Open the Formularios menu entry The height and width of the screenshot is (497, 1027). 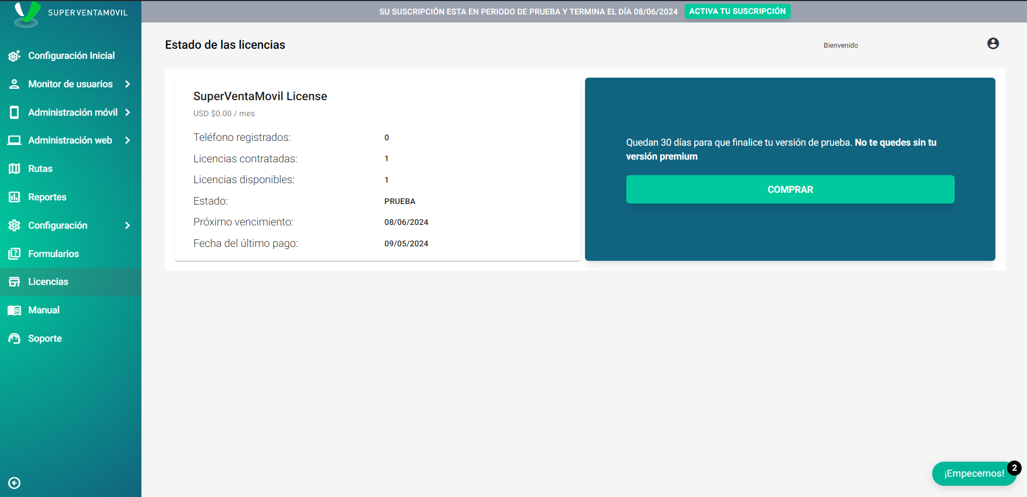coord(71,254)
